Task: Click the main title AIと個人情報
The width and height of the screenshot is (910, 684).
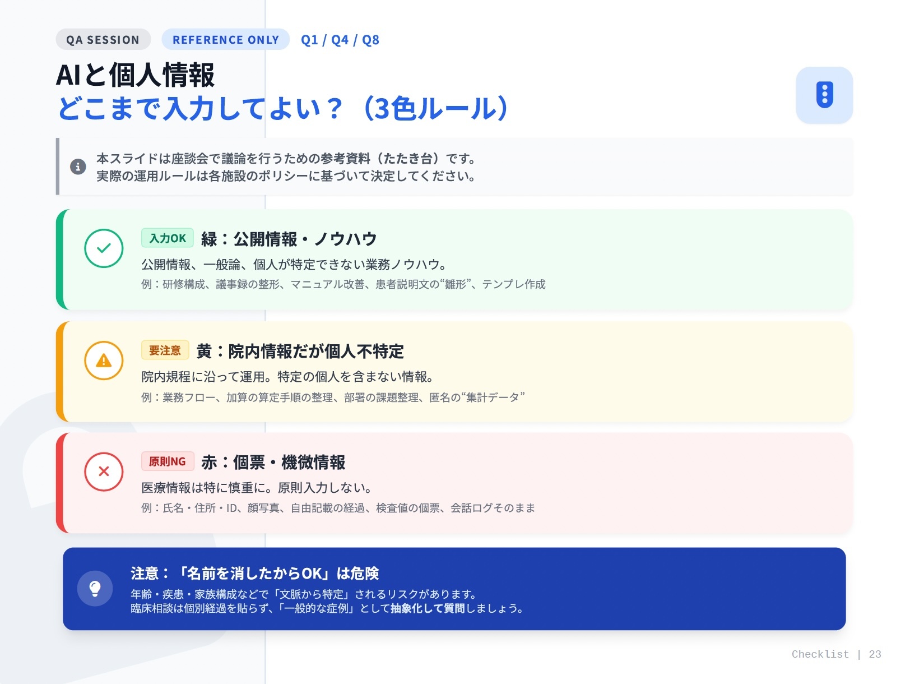Action: coord(135,75)
